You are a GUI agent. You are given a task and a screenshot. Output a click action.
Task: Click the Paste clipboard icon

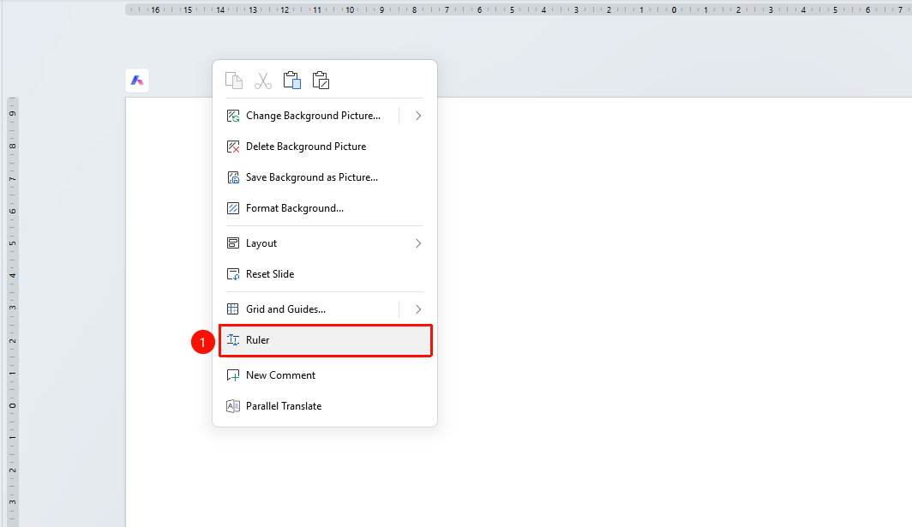(292, 81)
